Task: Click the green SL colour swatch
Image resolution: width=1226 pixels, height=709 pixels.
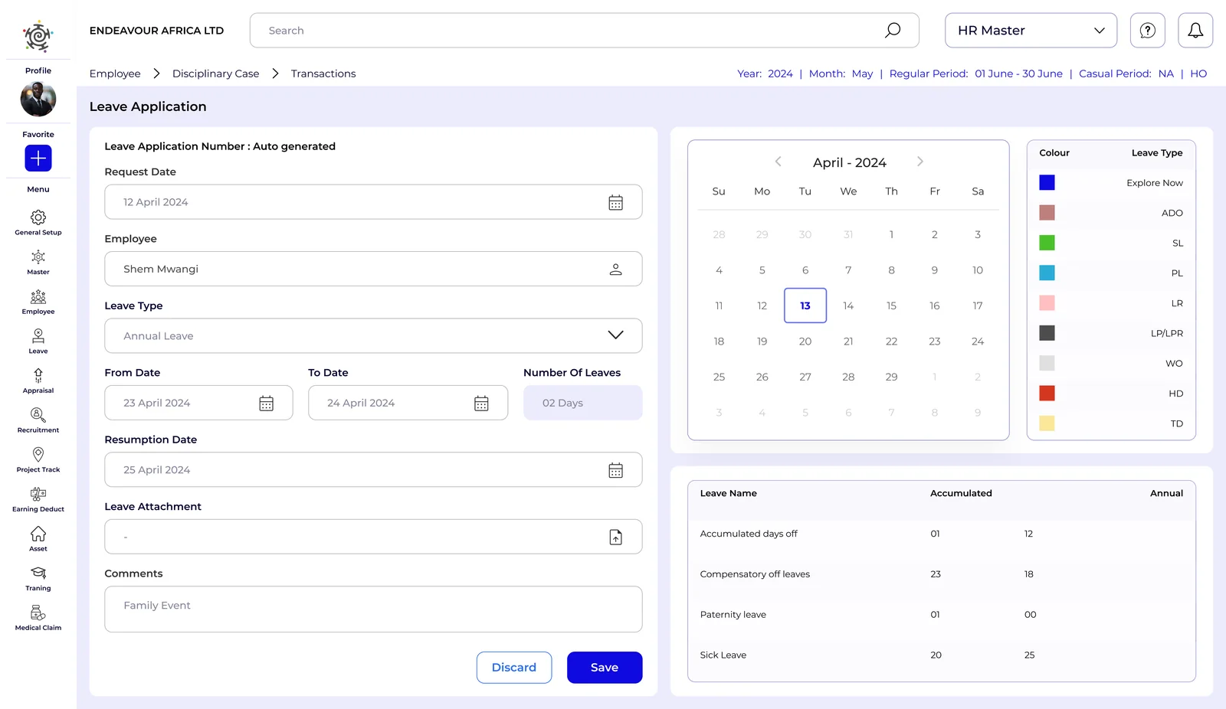Action: coord(1047,243)
